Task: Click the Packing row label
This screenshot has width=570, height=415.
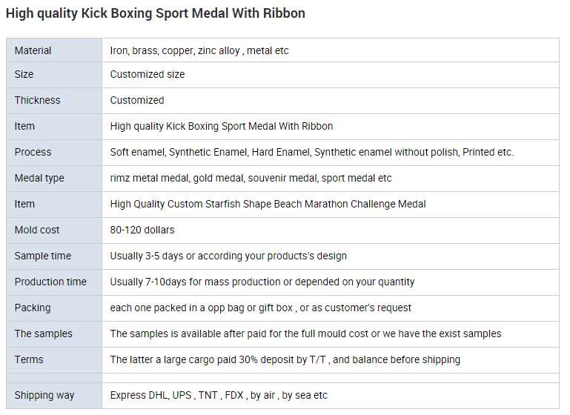Action: point(33,308)
